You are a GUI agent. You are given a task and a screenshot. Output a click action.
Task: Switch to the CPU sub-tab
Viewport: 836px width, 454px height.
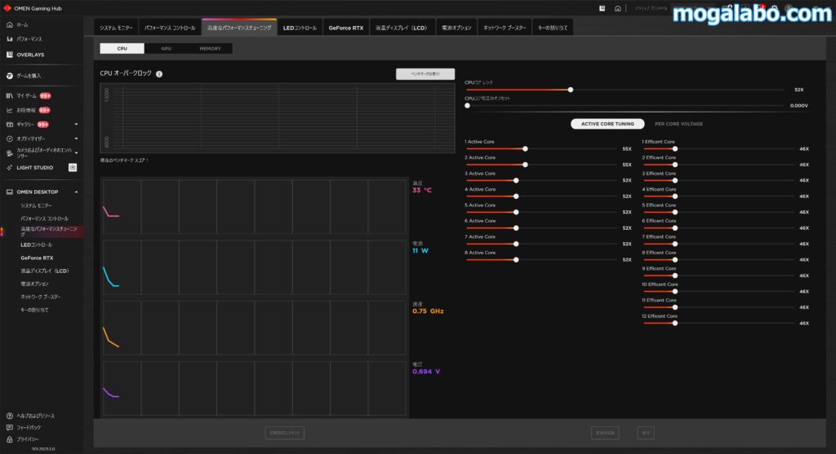coord(122,48)
